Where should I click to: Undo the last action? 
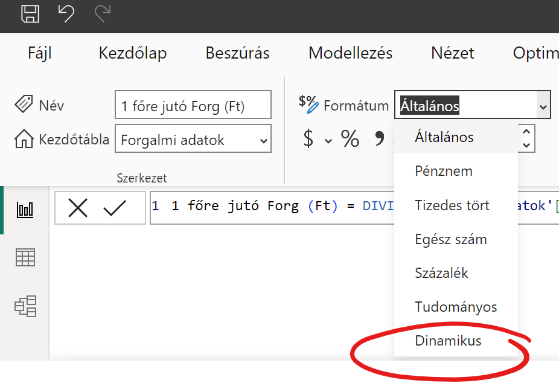[x=66, y=14]
